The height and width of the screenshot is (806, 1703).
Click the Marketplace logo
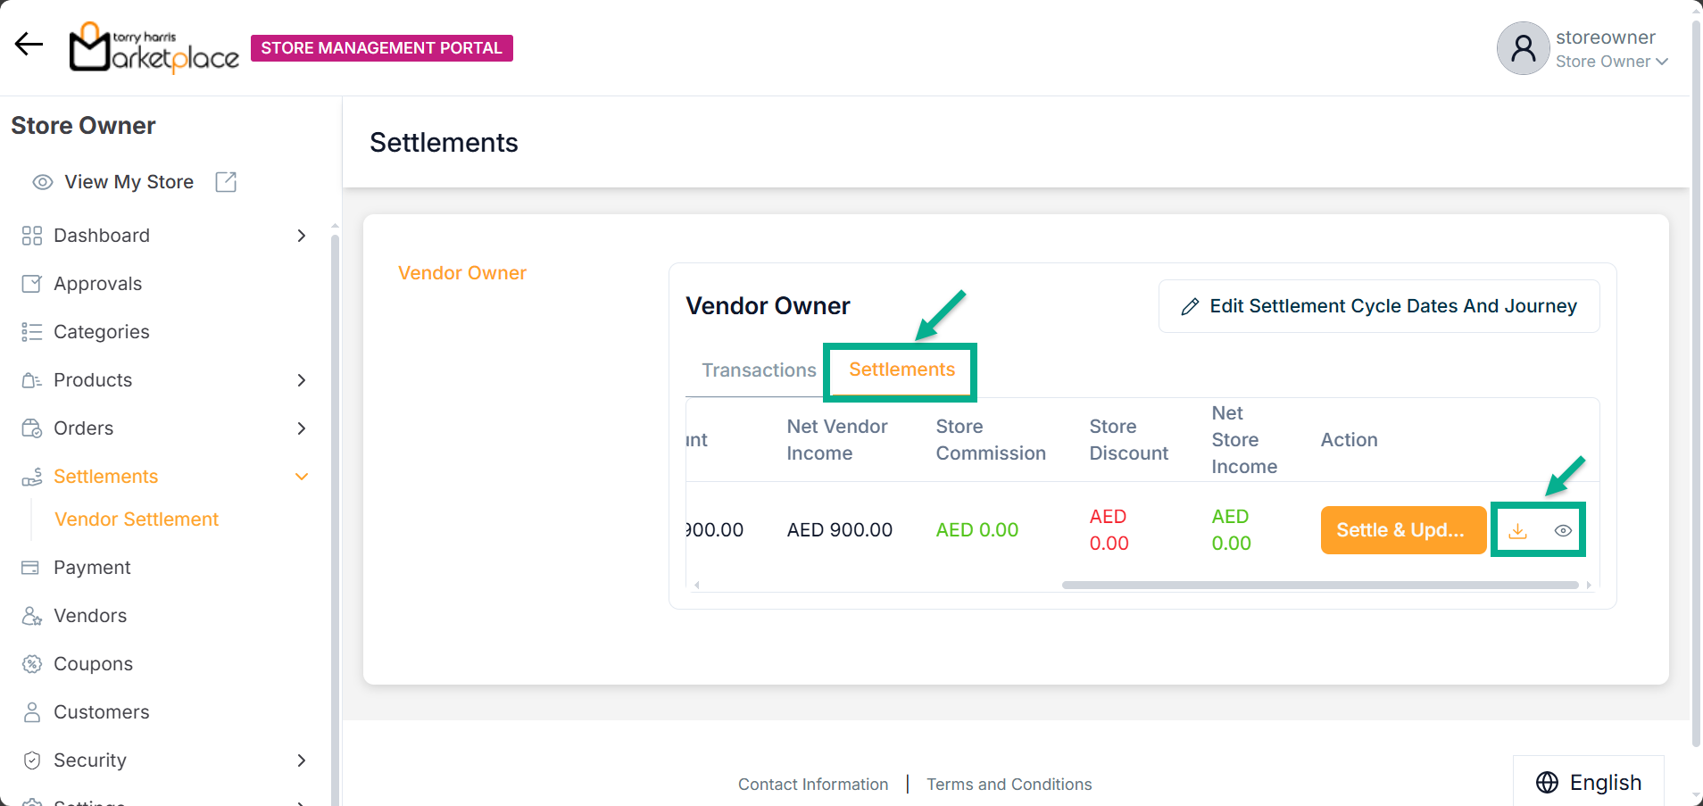pos(155,48)
